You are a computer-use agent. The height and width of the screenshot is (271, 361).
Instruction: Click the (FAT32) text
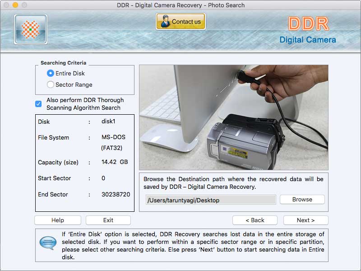(111, 148)
